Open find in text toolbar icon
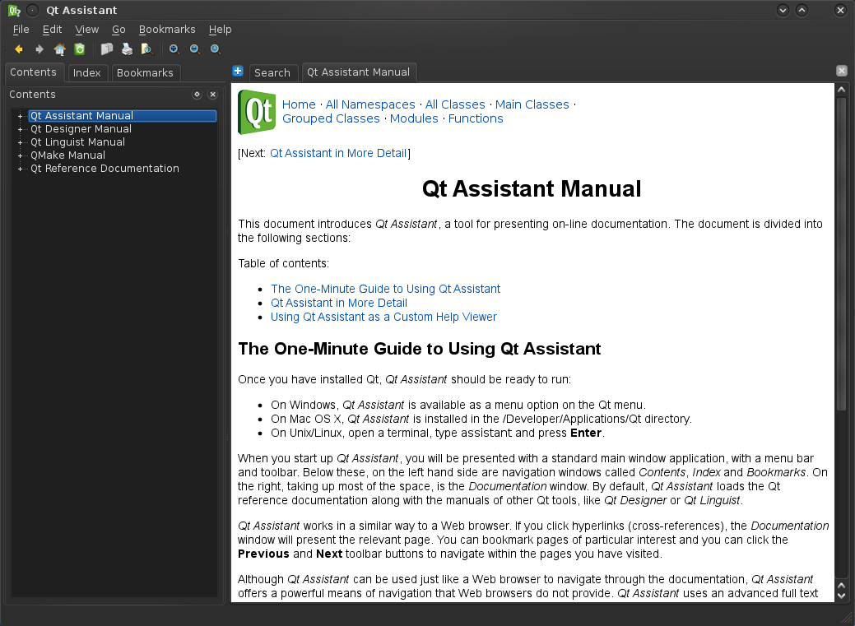Viewport: 855px width, 626px height. pyautogui.click(x=147, y=49)
